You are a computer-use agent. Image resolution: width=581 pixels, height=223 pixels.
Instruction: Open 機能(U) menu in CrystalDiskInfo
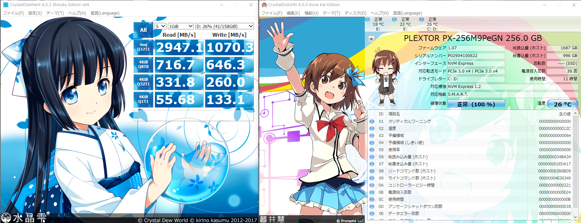coord(311,13)
